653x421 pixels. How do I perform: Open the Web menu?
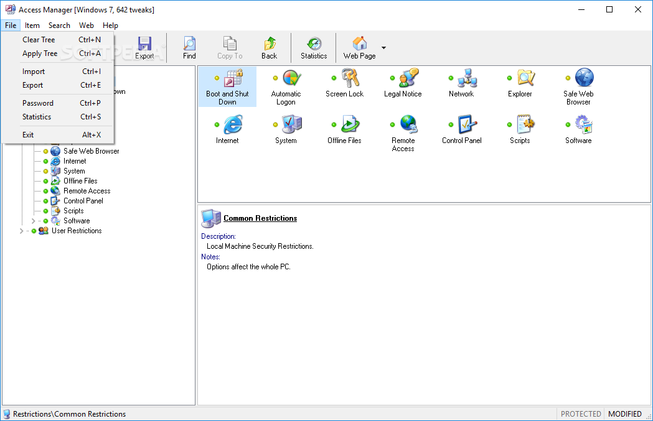pos(86,25)
